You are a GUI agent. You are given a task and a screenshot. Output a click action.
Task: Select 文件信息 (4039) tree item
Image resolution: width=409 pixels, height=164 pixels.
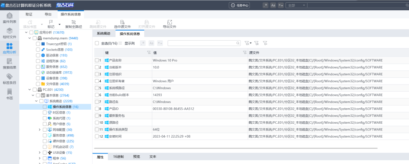pos(58,84)
